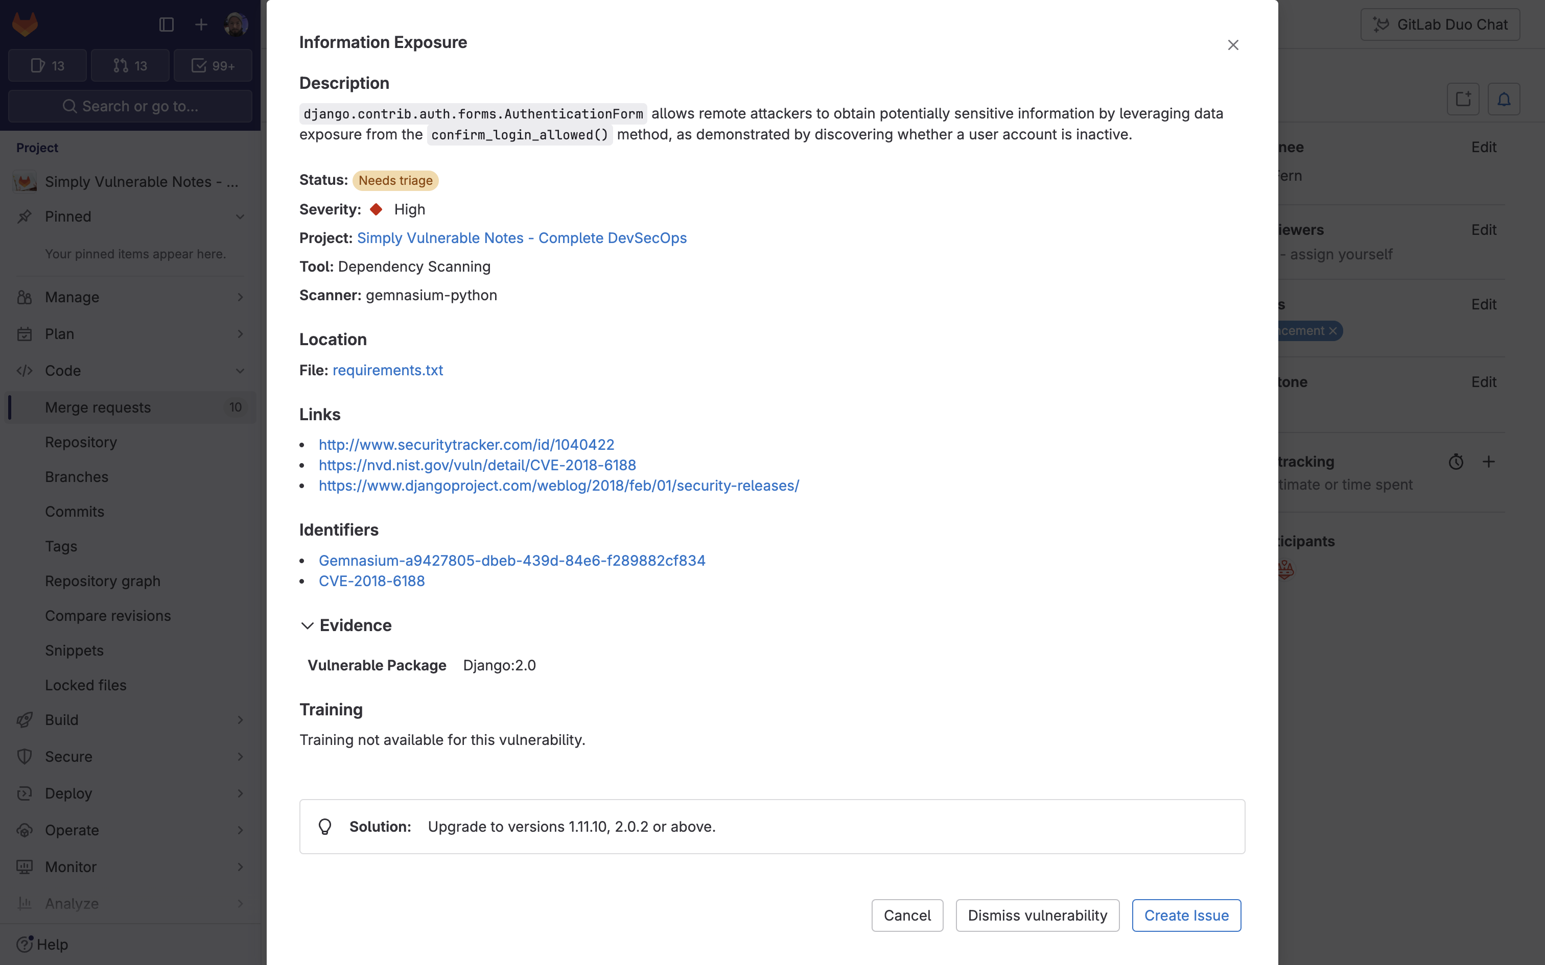Screen dimensions: 1545x965
Task: Click the Build section icon
Action: (x=25, y=719)
